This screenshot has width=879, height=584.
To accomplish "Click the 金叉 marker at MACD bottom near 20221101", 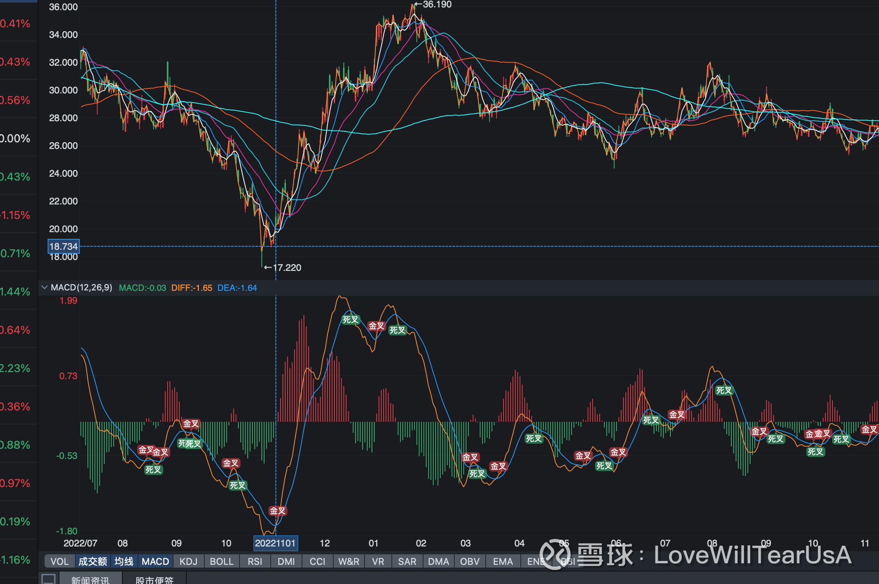I will 278,511.
